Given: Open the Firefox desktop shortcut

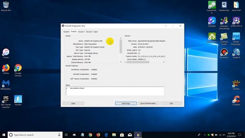Looking at the screenshot, I should click(x=6, y=69).
